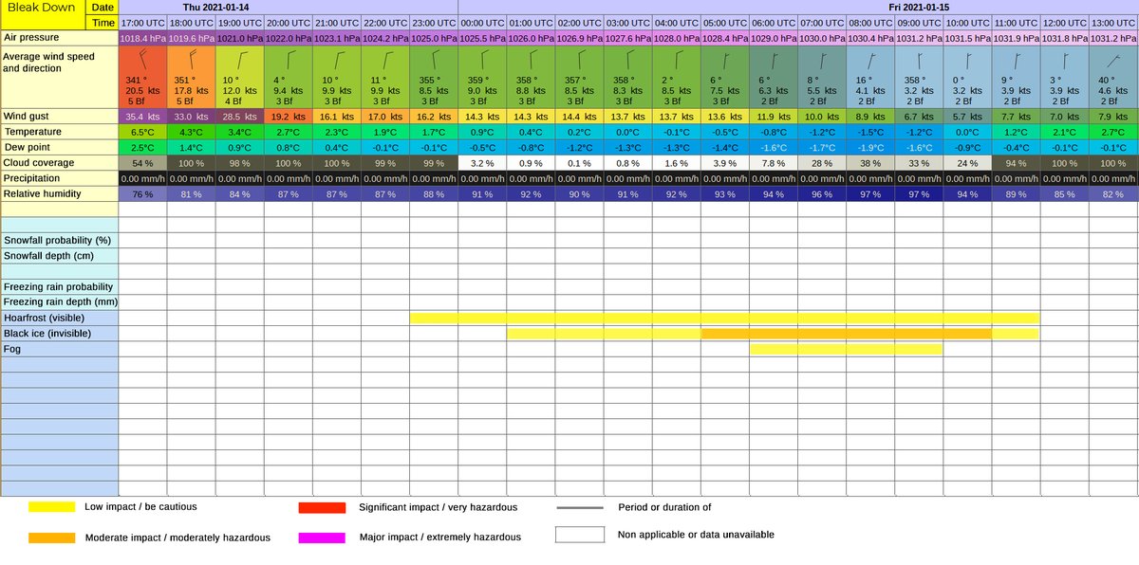Click the 1025.0 hPa pressure cell
The height and width of the screenshot is (565, 1139).
pos(435,38)
